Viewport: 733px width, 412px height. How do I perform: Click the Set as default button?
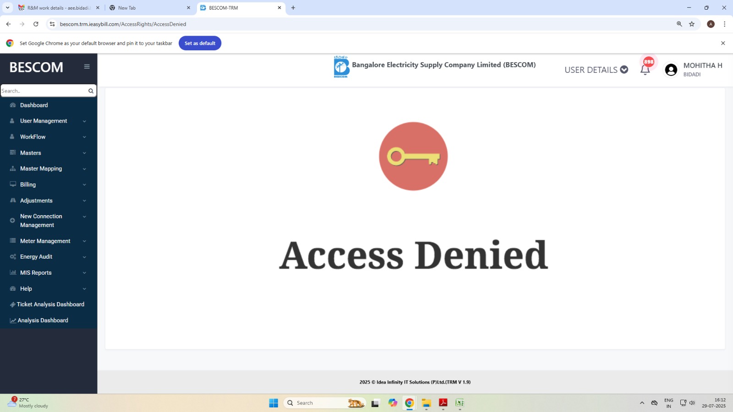tap(200, 43)
